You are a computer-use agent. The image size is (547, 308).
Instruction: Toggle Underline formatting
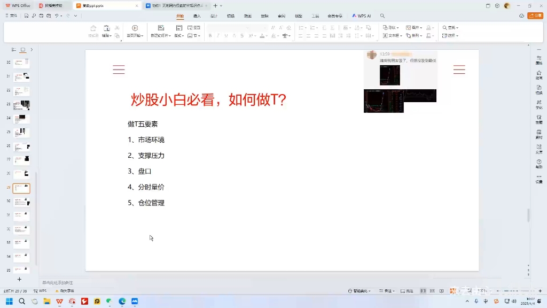tap(226, 36)
